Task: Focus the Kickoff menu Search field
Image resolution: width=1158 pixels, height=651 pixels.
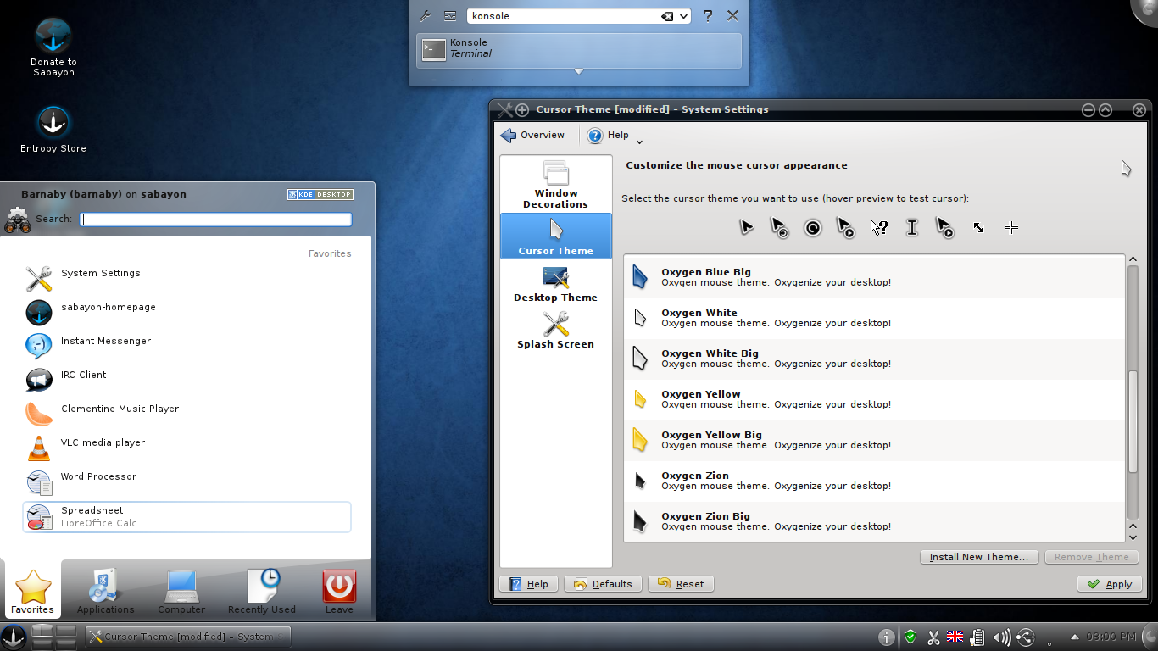Action: 215,220
